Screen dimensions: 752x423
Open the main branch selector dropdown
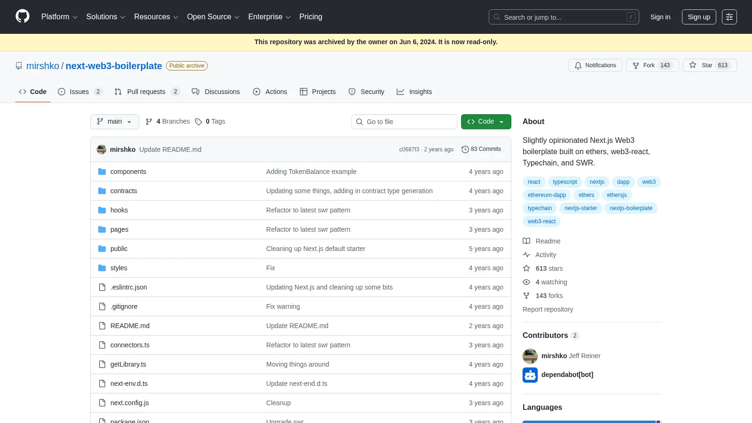click(115, 121)
